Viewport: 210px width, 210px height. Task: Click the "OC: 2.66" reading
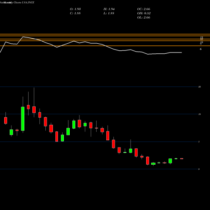point(144,9)
